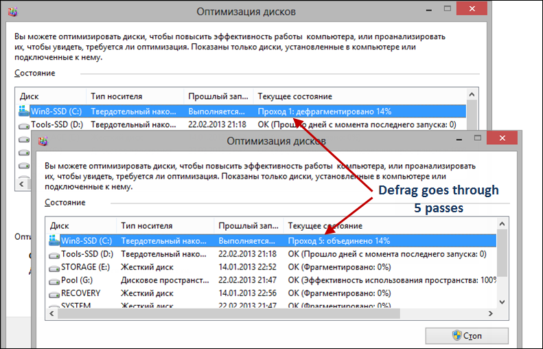Click scroll up arrow in back window list
The width and height of the screenshot is (543, 349).
click(x=472, y=95)
